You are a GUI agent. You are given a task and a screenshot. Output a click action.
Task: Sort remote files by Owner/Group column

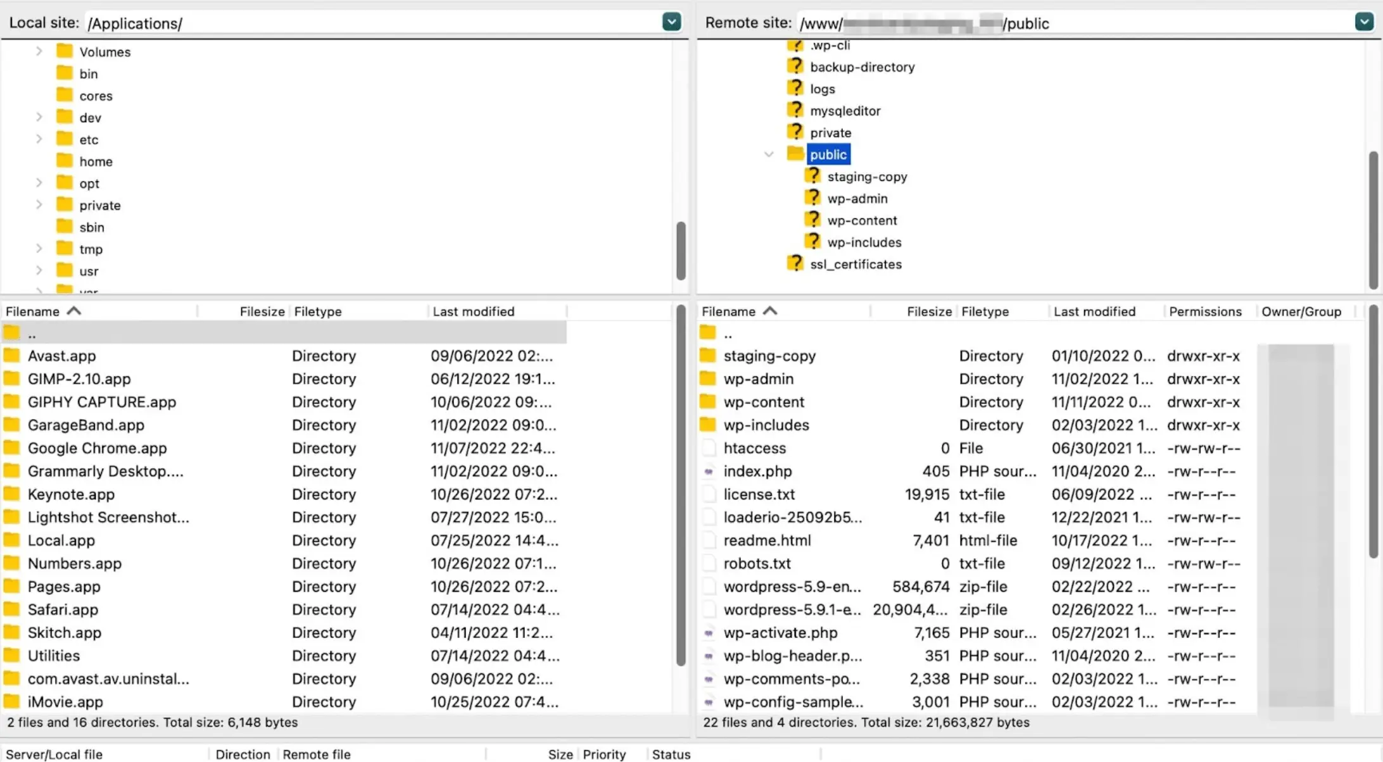1301,311
